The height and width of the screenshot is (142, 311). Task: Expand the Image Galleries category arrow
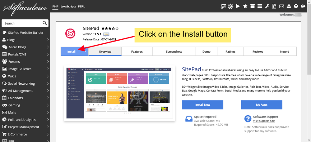click(48, 69)
